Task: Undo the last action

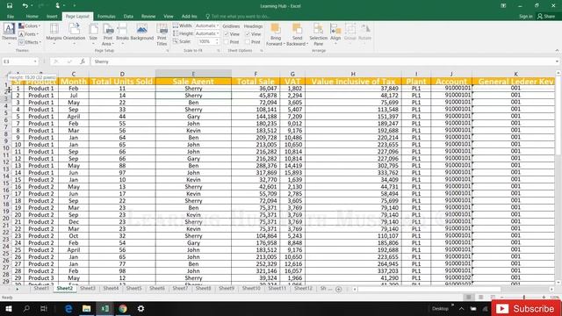Action: (25, 6)
